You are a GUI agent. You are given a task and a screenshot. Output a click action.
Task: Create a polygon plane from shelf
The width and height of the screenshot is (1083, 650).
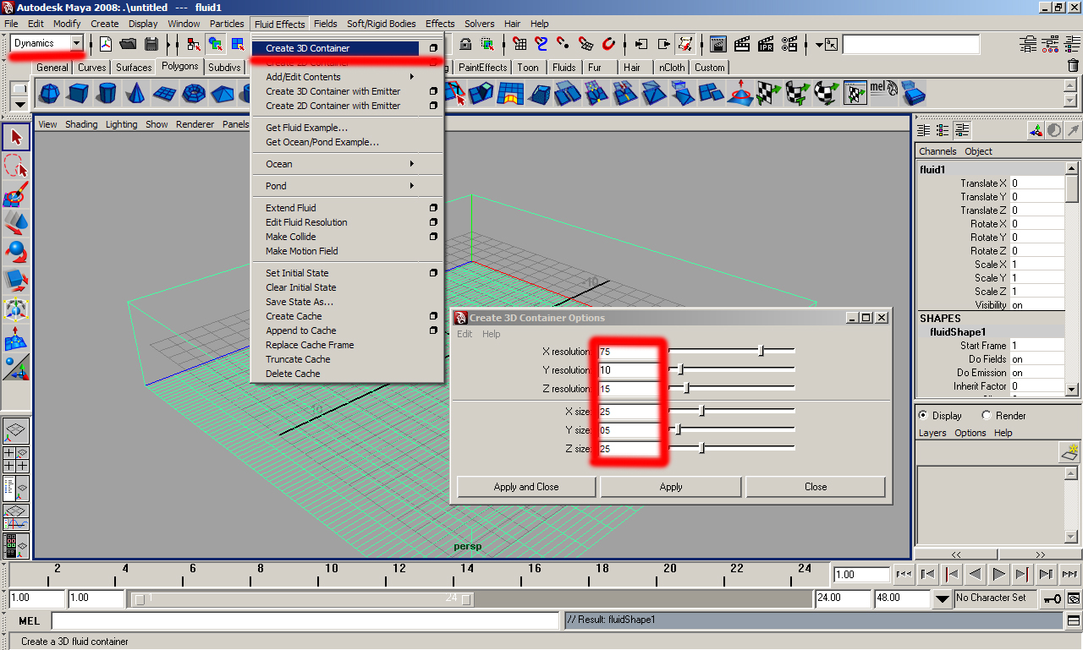[165, 93]
